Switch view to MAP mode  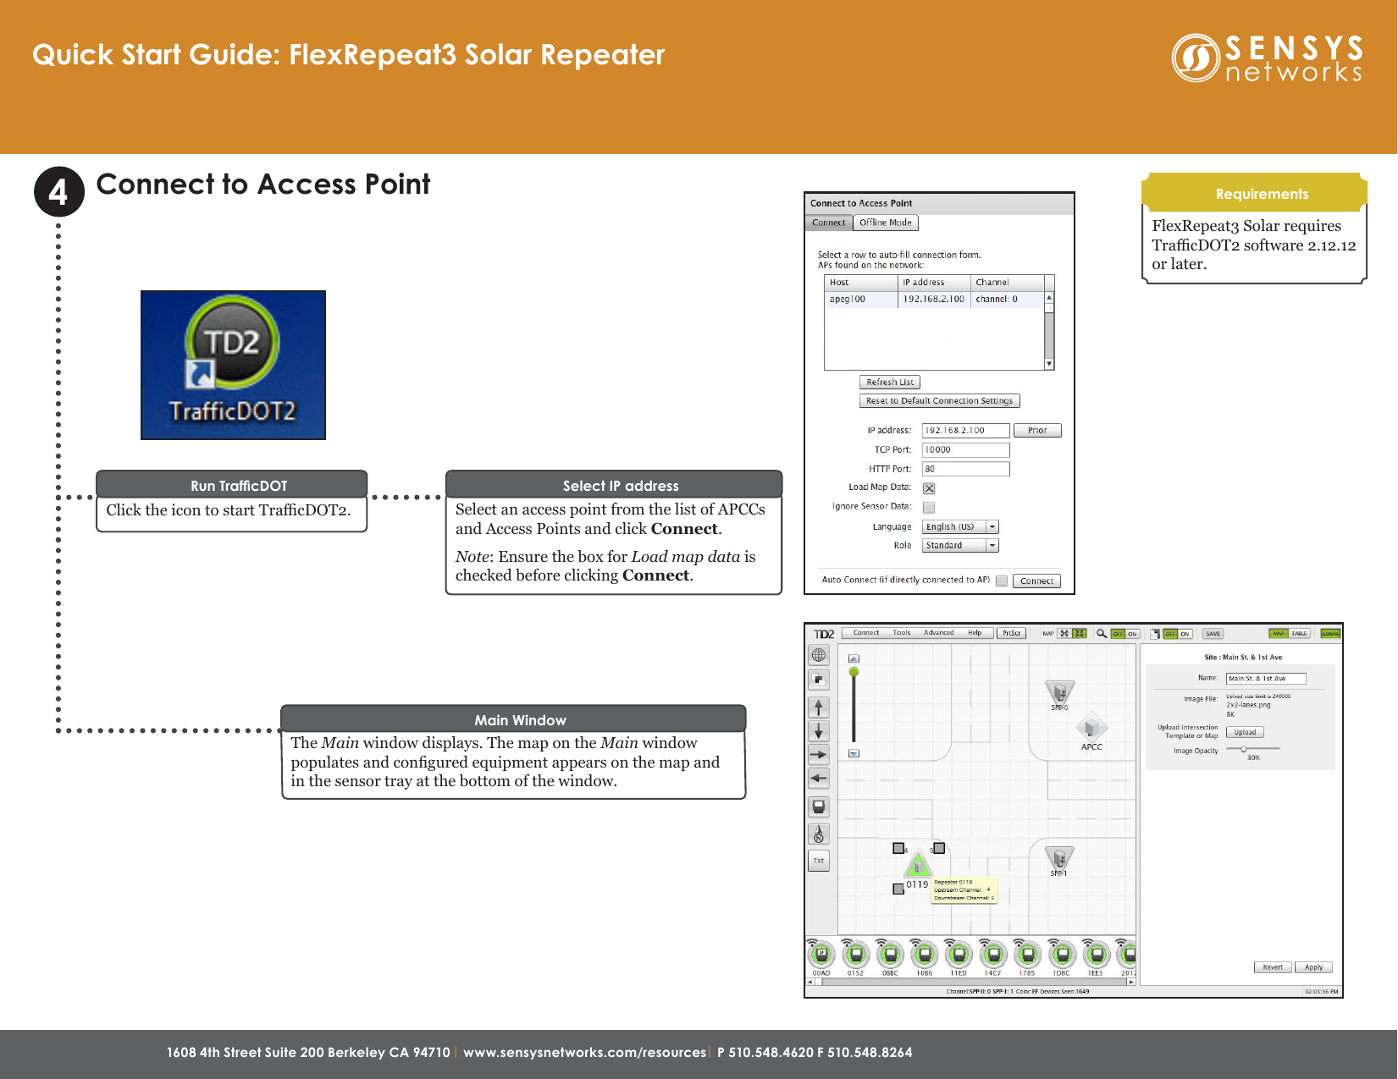1279,633
